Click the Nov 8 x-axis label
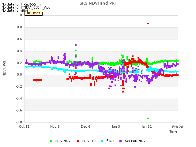Screen dimensions: 196x147 tap(55, 126)
